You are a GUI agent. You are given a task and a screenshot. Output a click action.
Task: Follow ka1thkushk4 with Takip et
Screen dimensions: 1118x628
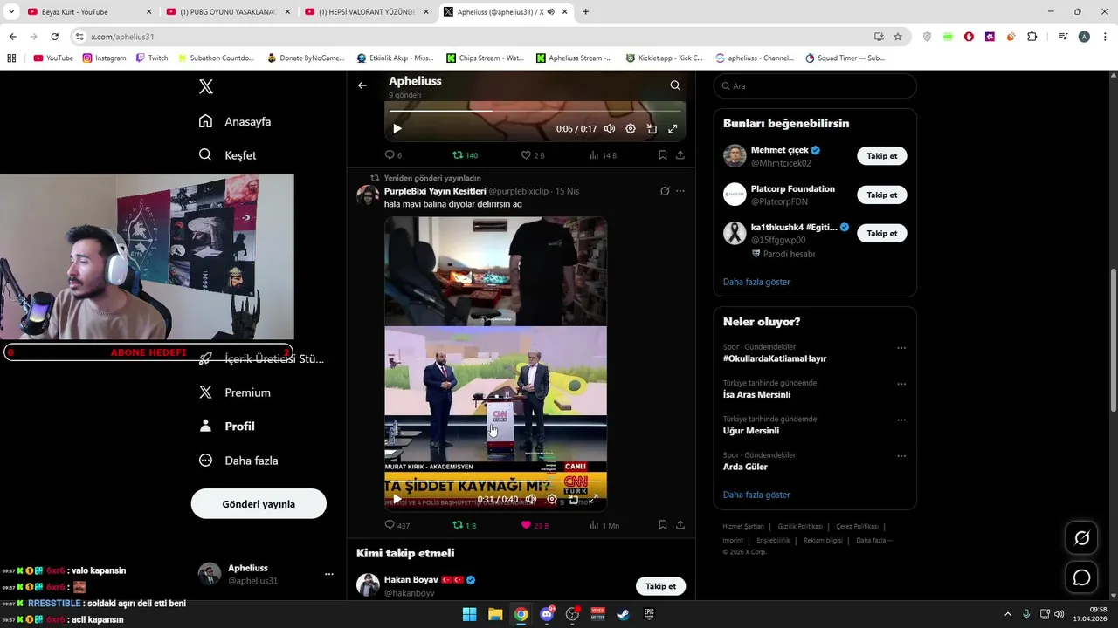(881, 233)
